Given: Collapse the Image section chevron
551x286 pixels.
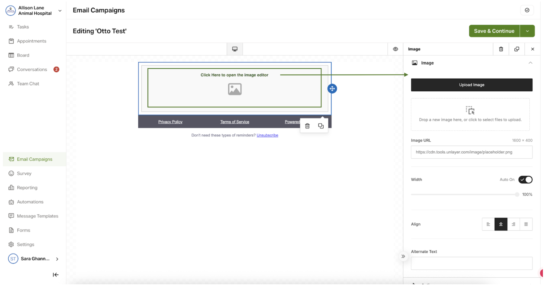Looking at the screenshot, I should pyautogui.click(x=530, y=63).
